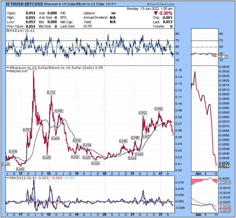Click the 0.016 trough price label
This screenshot has height=218, width=236.
tap(95, 163)
